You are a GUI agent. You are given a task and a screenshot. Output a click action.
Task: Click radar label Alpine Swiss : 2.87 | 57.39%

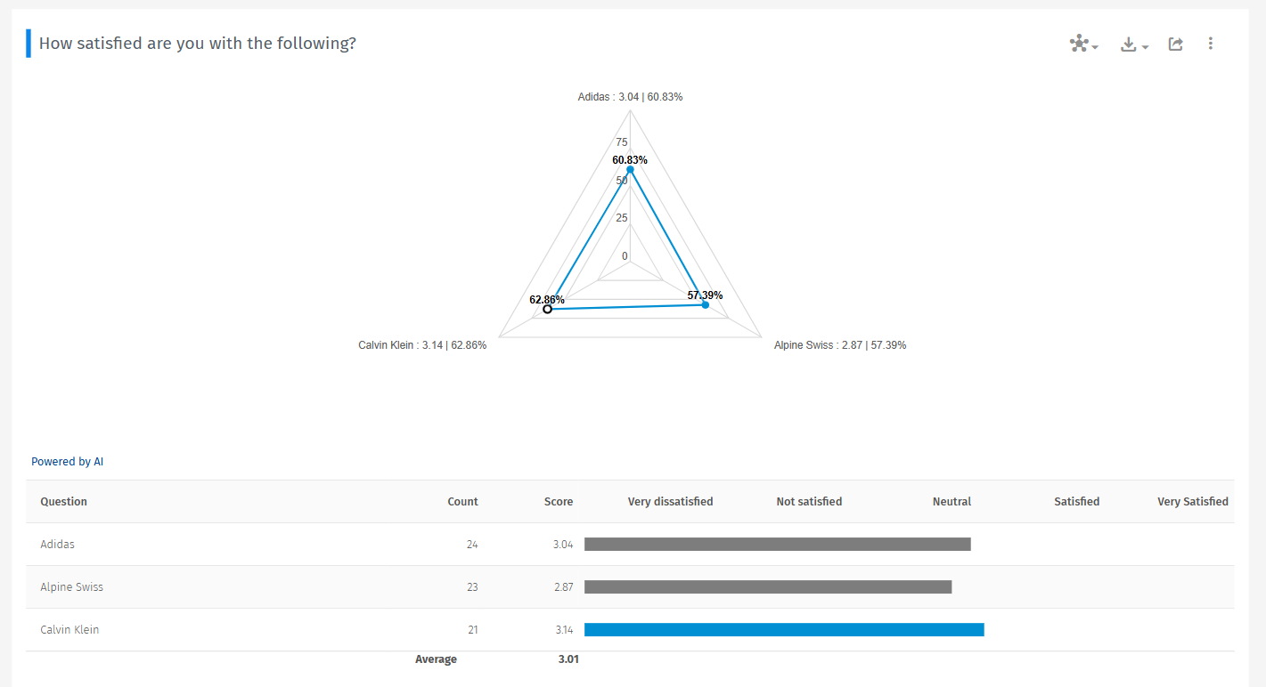[840, 345]
